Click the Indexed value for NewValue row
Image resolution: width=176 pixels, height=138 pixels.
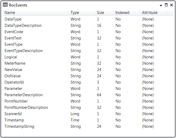pyautogui.click(x=118, y=70)
